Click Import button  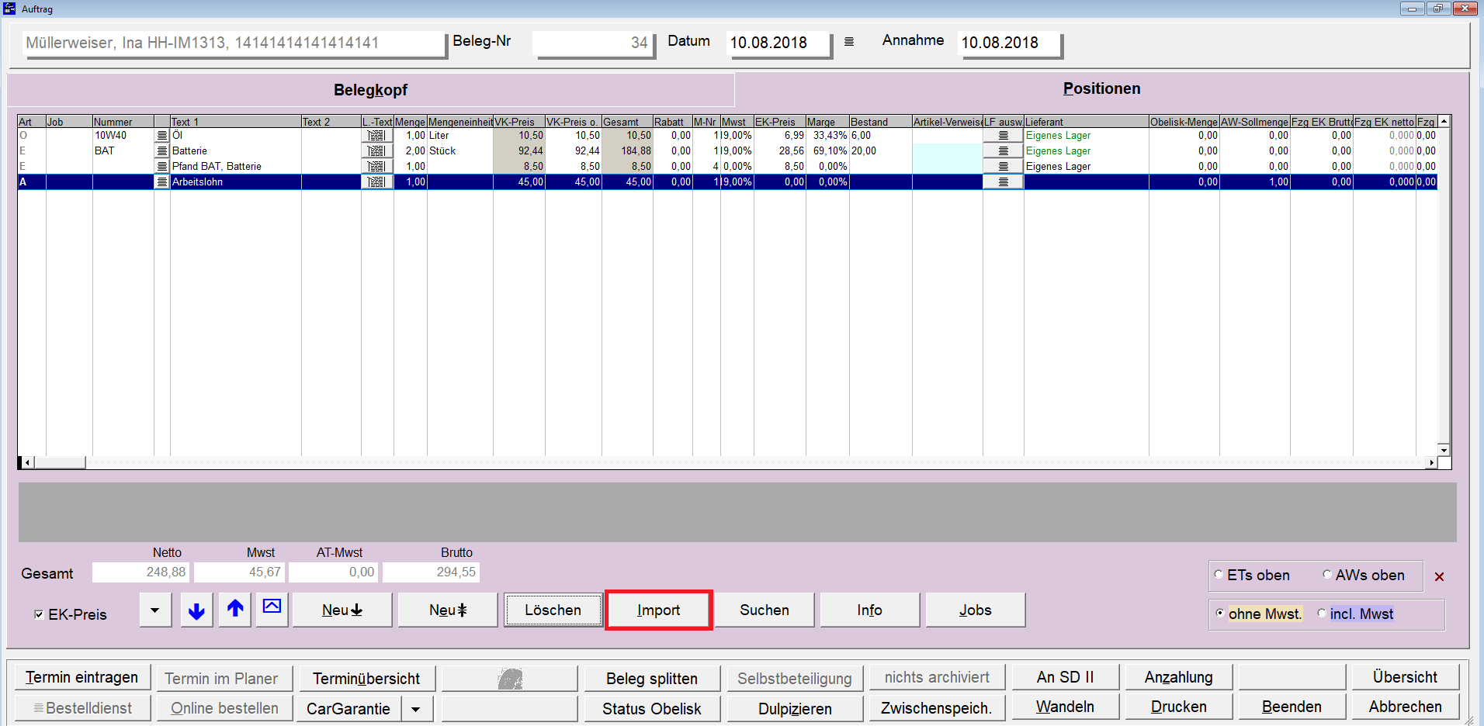[x=658, y=610]
